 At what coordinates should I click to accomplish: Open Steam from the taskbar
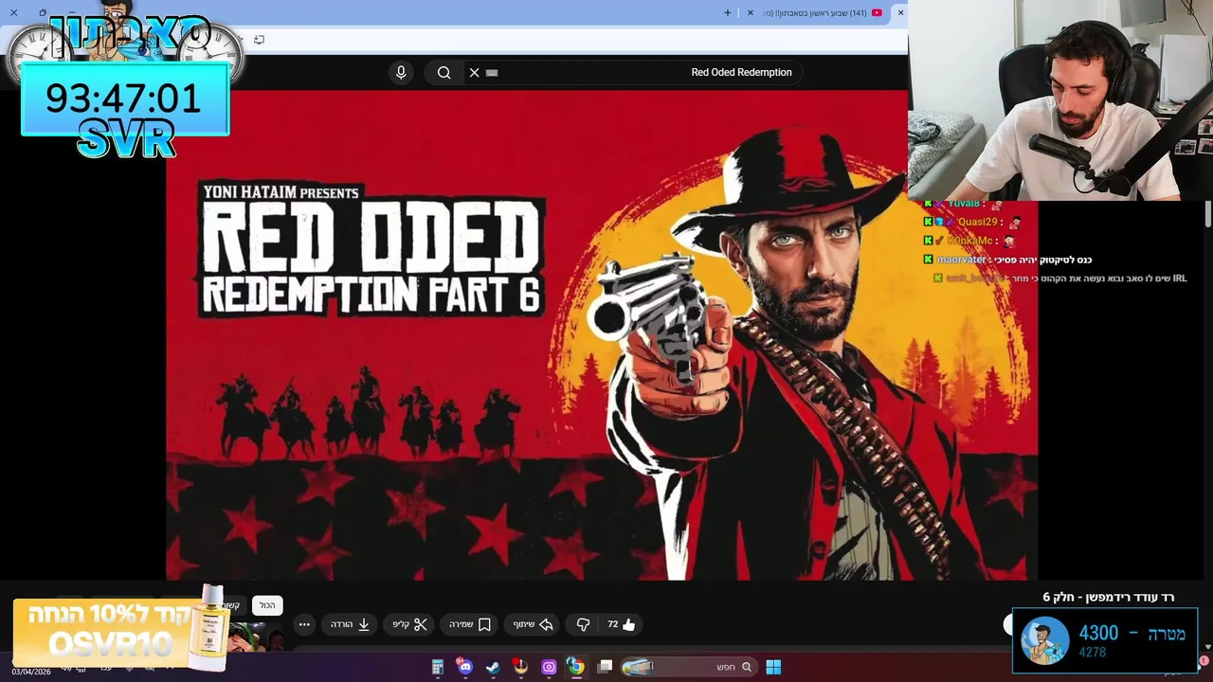[493, 667]
